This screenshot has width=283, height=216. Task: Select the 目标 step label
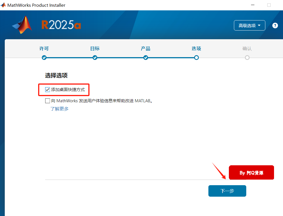(x=95, y=48)
